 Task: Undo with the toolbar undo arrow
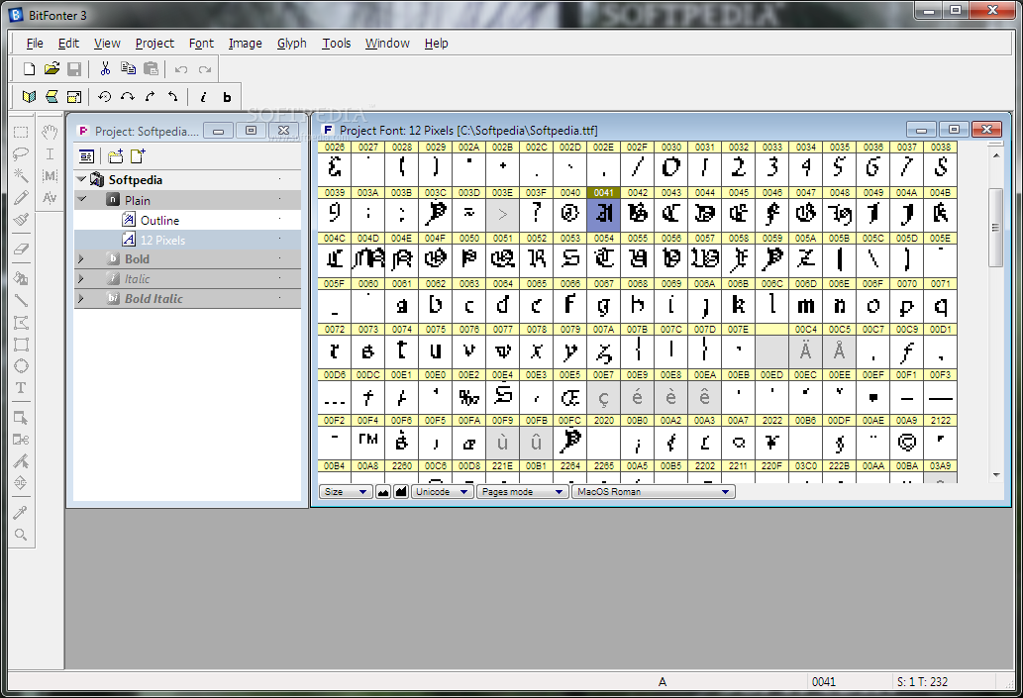point(181,69)
